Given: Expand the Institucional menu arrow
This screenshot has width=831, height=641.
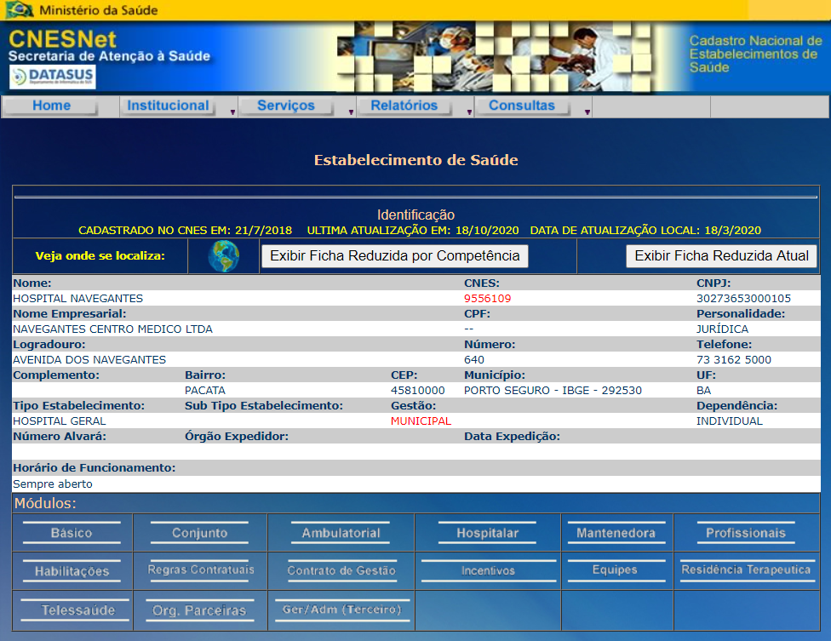Looking at the screenshot, I should [x=232, y=112].
